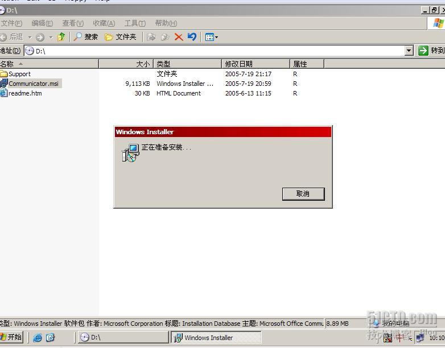
Task: Go up one folder level icon
Action: click(x=61, y=37)
